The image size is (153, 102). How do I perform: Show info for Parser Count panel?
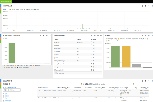point(91,36)
